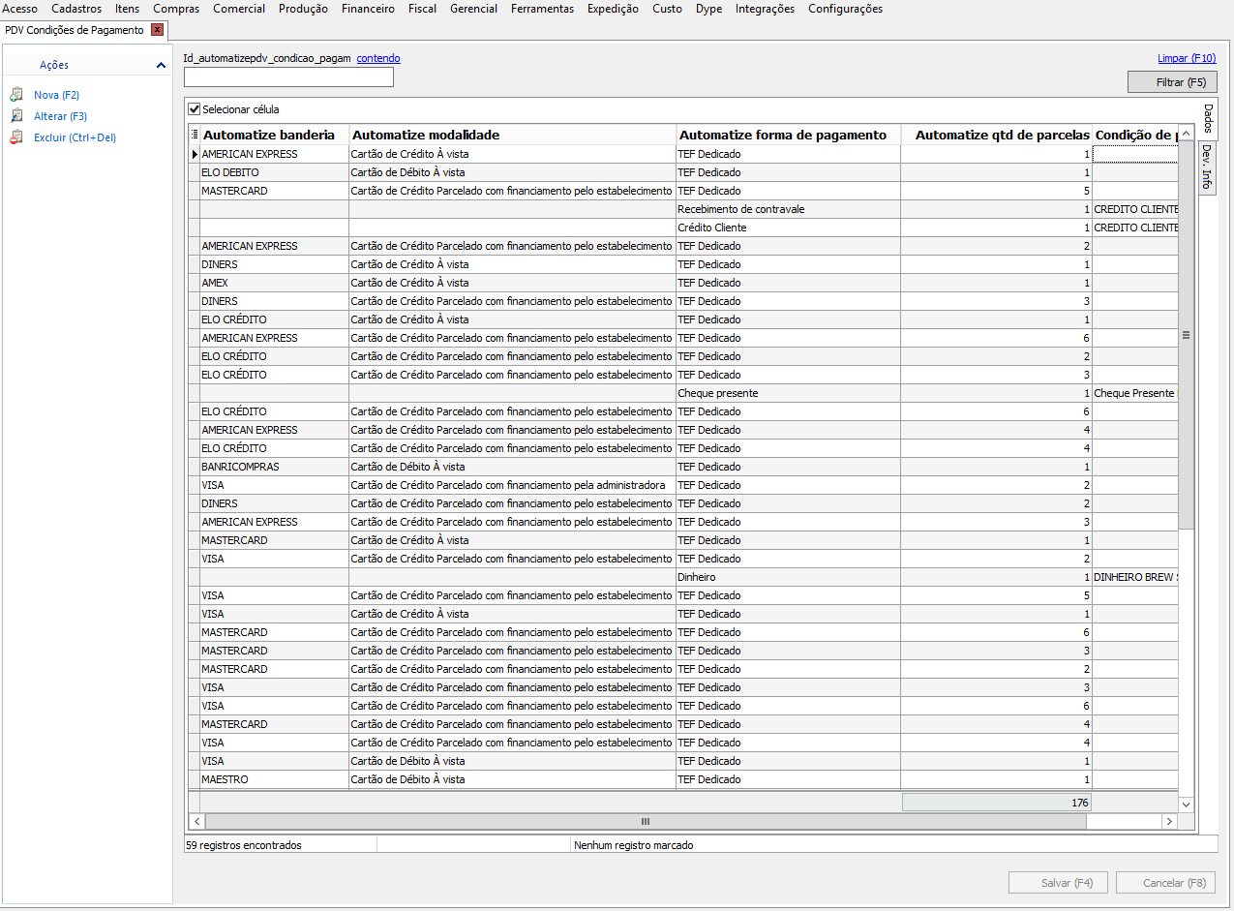Open the Produção menu
1234x911 pixels.
coord(303,9)
